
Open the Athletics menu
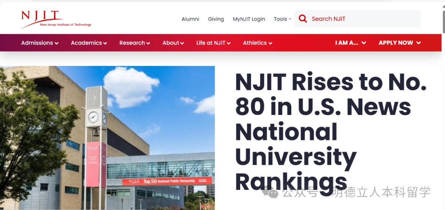coord(258,43)
